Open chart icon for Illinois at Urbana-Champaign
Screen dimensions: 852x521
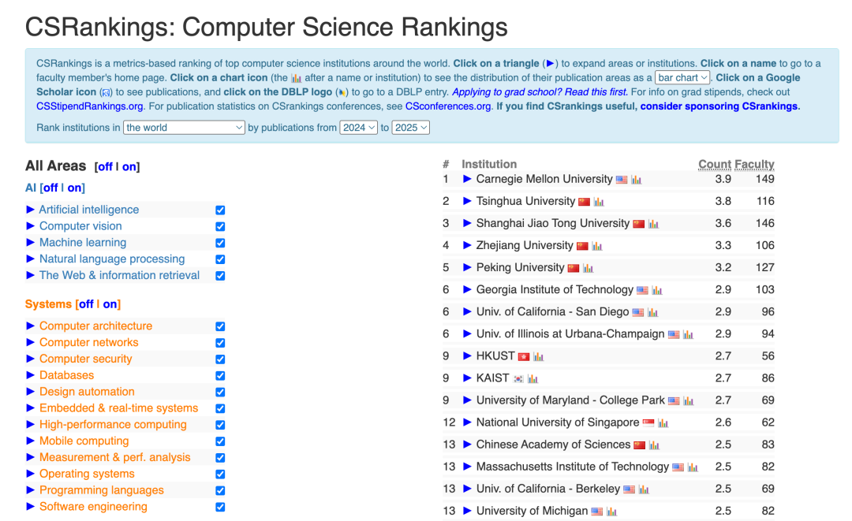pyautogui.click(x=688, y=335)
